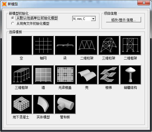This screenshot has width=152, height=132.
Task: Select the 三维框架 template
Action: pos(22,75)
